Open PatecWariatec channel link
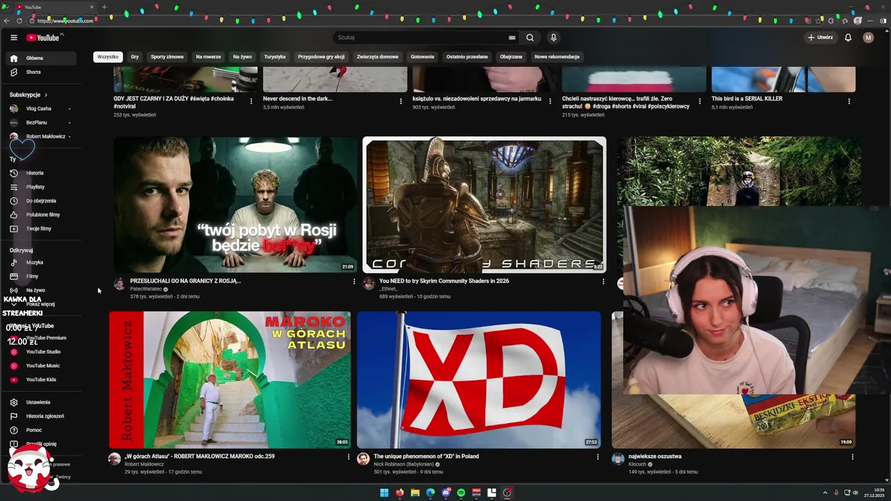The width and height of the screenshot is (891, 501). 146,289
